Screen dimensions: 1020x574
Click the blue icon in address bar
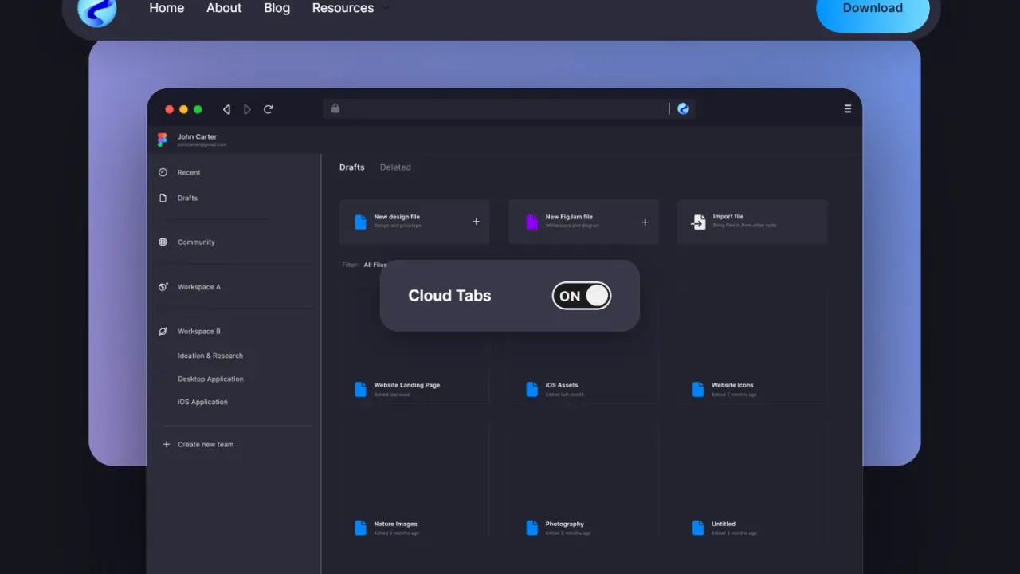point(683,109)
